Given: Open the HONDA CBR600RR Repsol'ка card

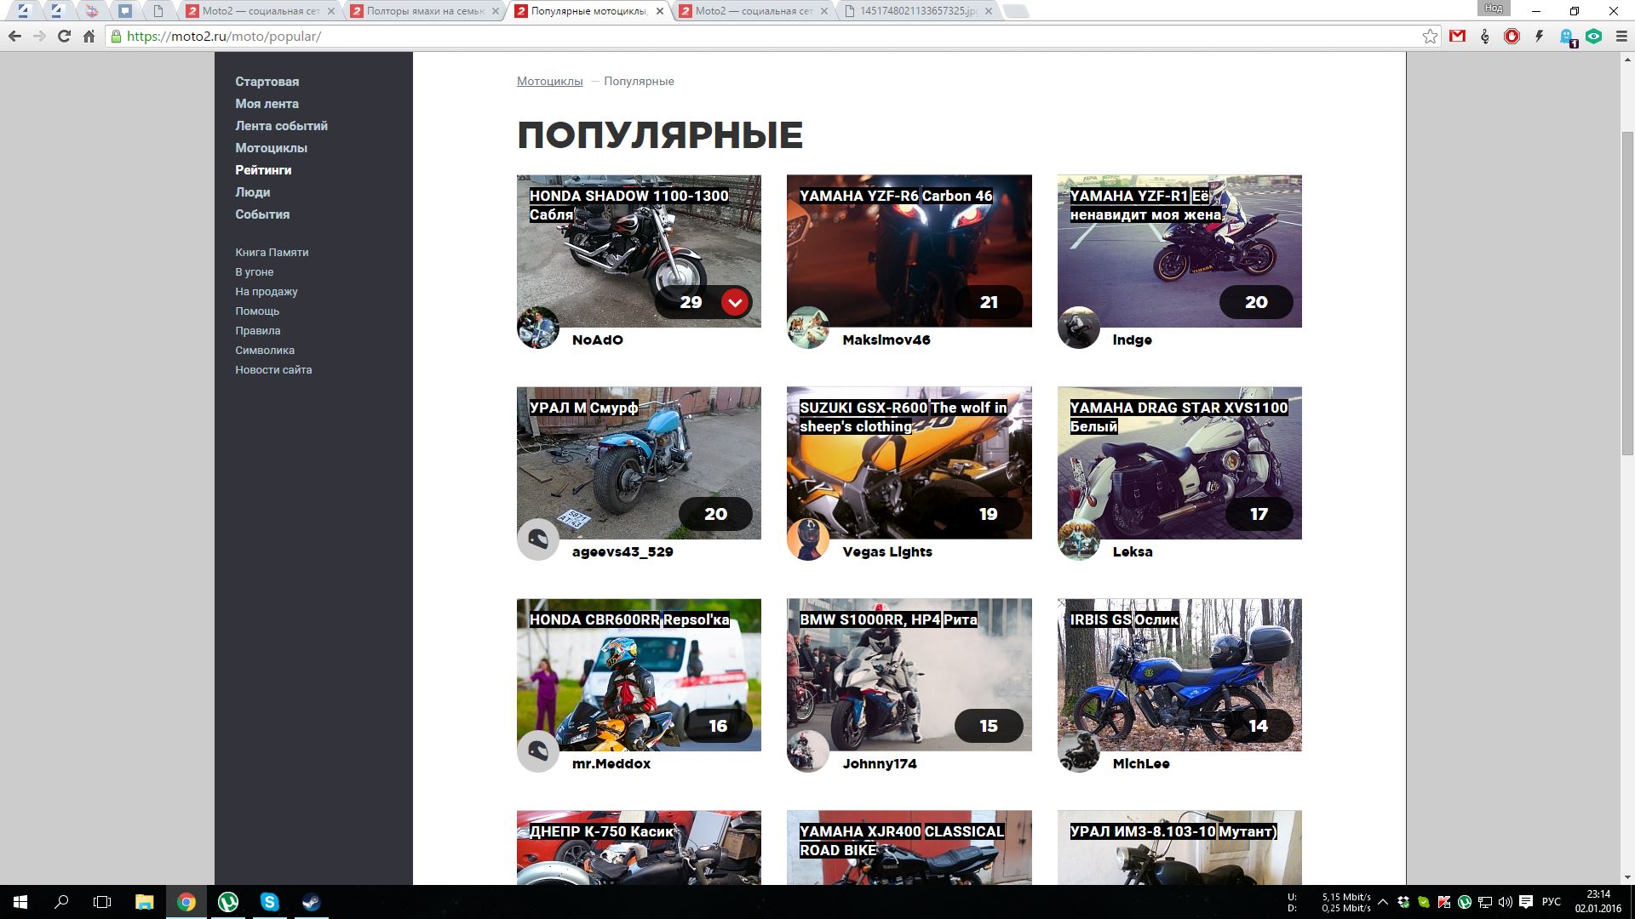Looking at the screenshot, I should [x=639, y=675].
